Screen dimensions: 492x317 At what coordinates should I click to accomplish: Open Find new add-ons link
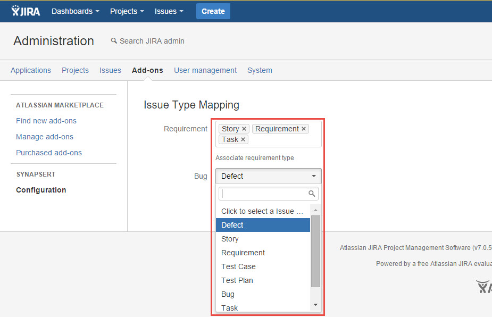click(46, 121)
